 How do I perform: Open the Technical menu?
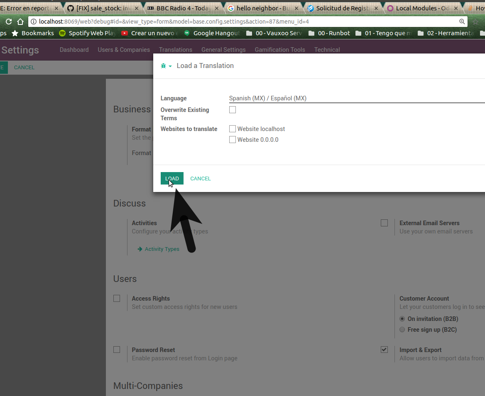coord(327,50)
